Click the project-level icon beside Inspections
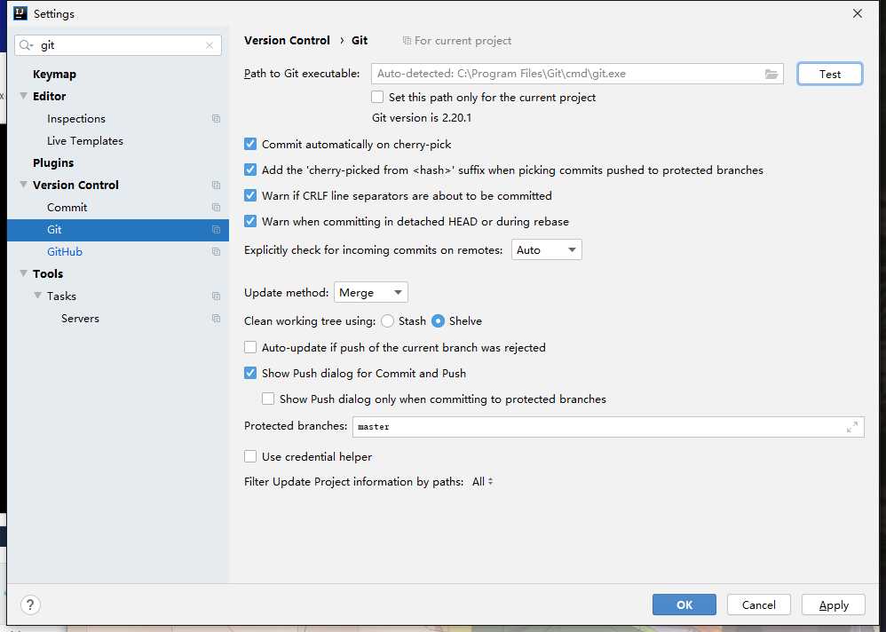This screenshot has height=632, width=886. pyautogui.click(x=216, y=119)
